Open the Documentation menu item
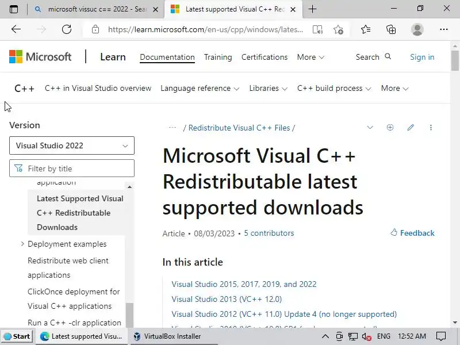Screen dimensions: 460x345 point(167,57)
